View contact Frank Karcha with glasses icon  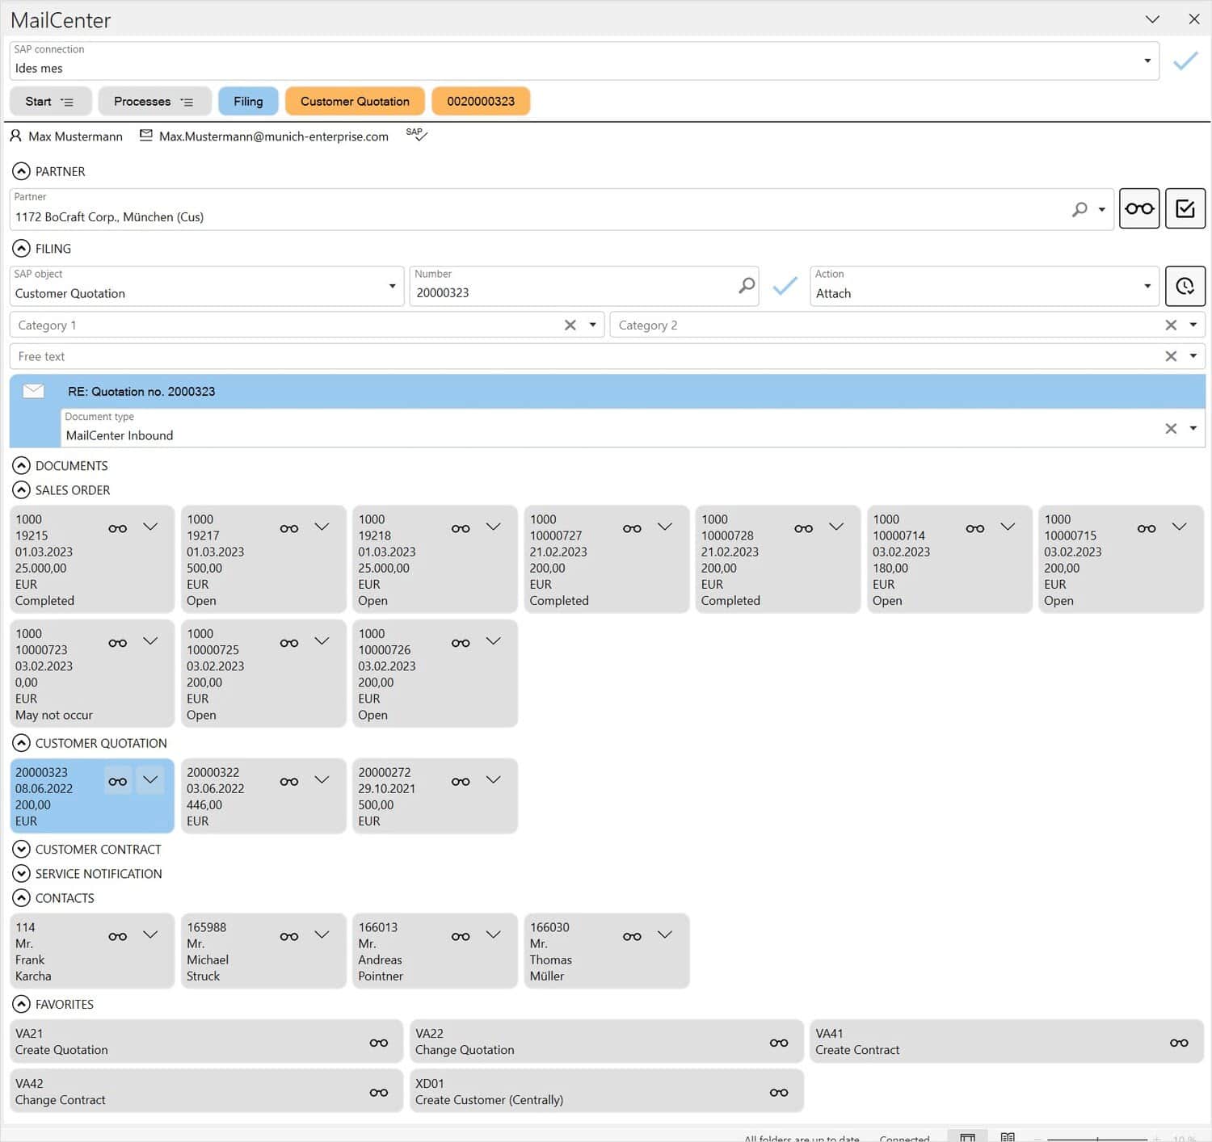(118, 936)
